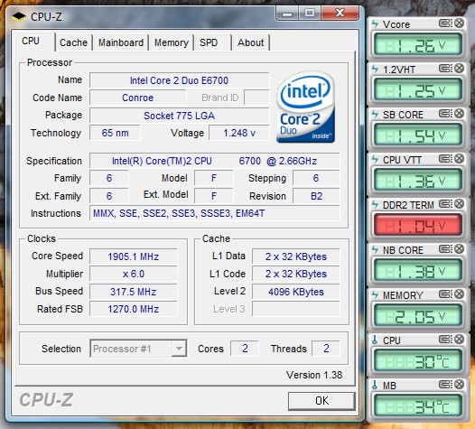475x429 pixels.
Task: Click the bus speed value "317.5 MHz"
Action: 134,292
